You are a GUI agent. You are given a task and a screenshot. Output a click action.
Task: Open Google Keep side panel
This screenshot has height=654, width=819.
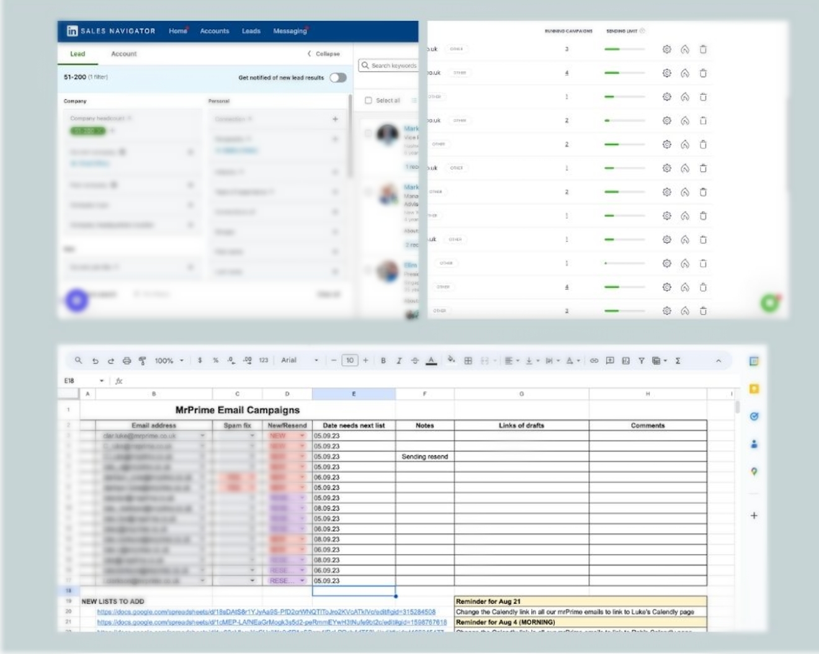point(754,389)
